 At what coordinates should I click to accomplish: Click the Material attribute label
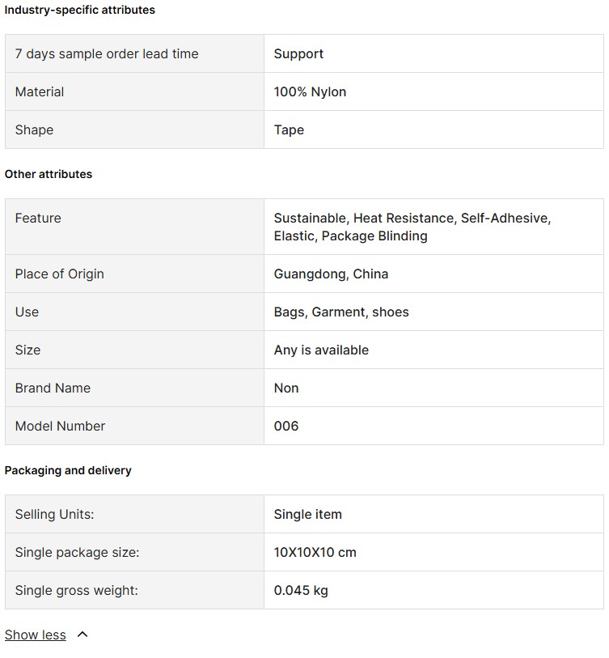pos(40,92)
